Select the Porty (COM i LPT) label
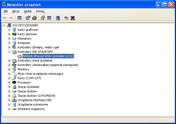Screen dimensions: 176x124 coord(29,78)
